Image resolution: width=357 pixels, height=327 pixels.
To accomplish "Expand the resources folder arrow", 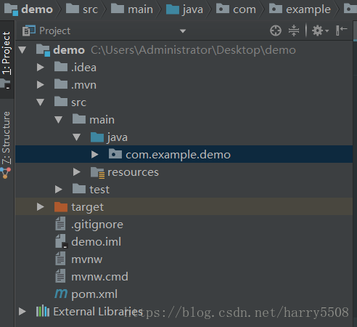I will click(x=77, y=171).
